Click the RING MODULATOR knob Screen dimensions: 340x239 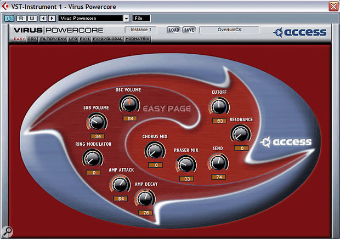[93, 158]
